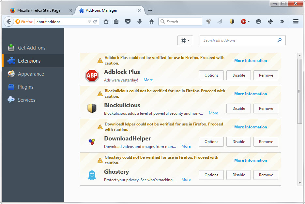Disable the Adblock Plus extension
305x204 pixels.
[x=239, y=75]
